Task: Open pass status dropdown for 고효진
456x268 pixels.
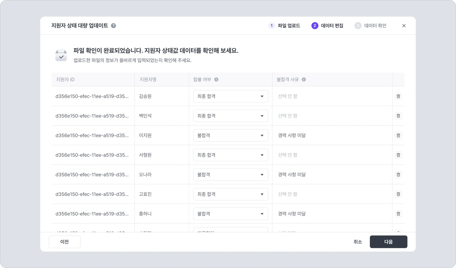Action: [231, 194]
